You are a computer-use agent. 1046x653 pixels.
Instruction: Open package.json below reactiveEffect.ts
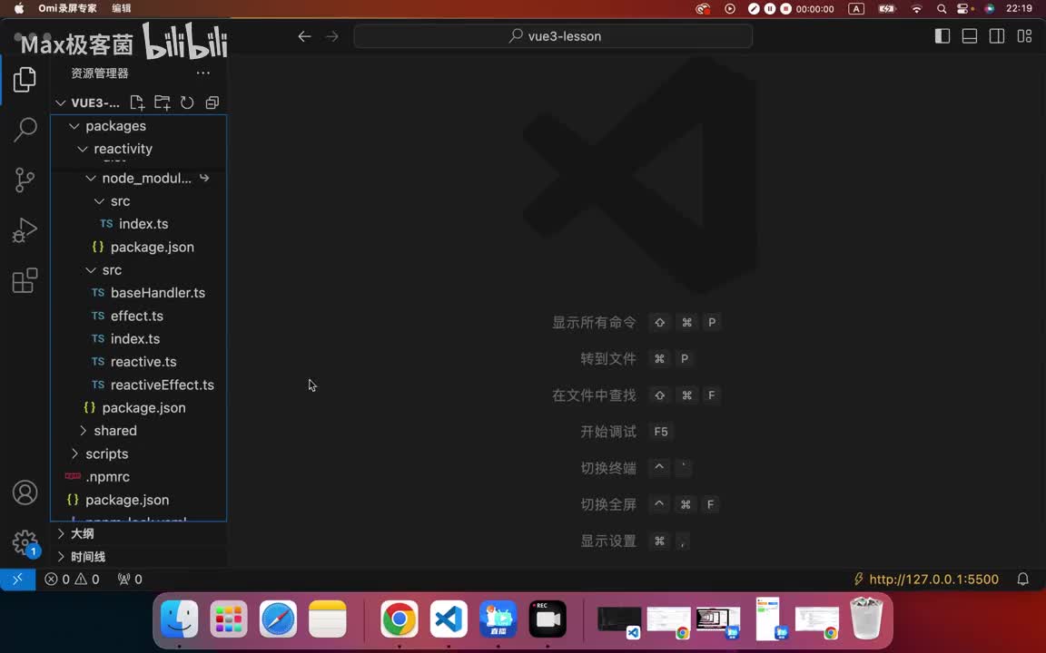139,408
